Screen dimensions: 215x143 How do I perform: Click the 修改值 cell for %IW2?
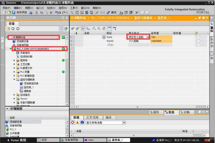click(x=183, y=37)
